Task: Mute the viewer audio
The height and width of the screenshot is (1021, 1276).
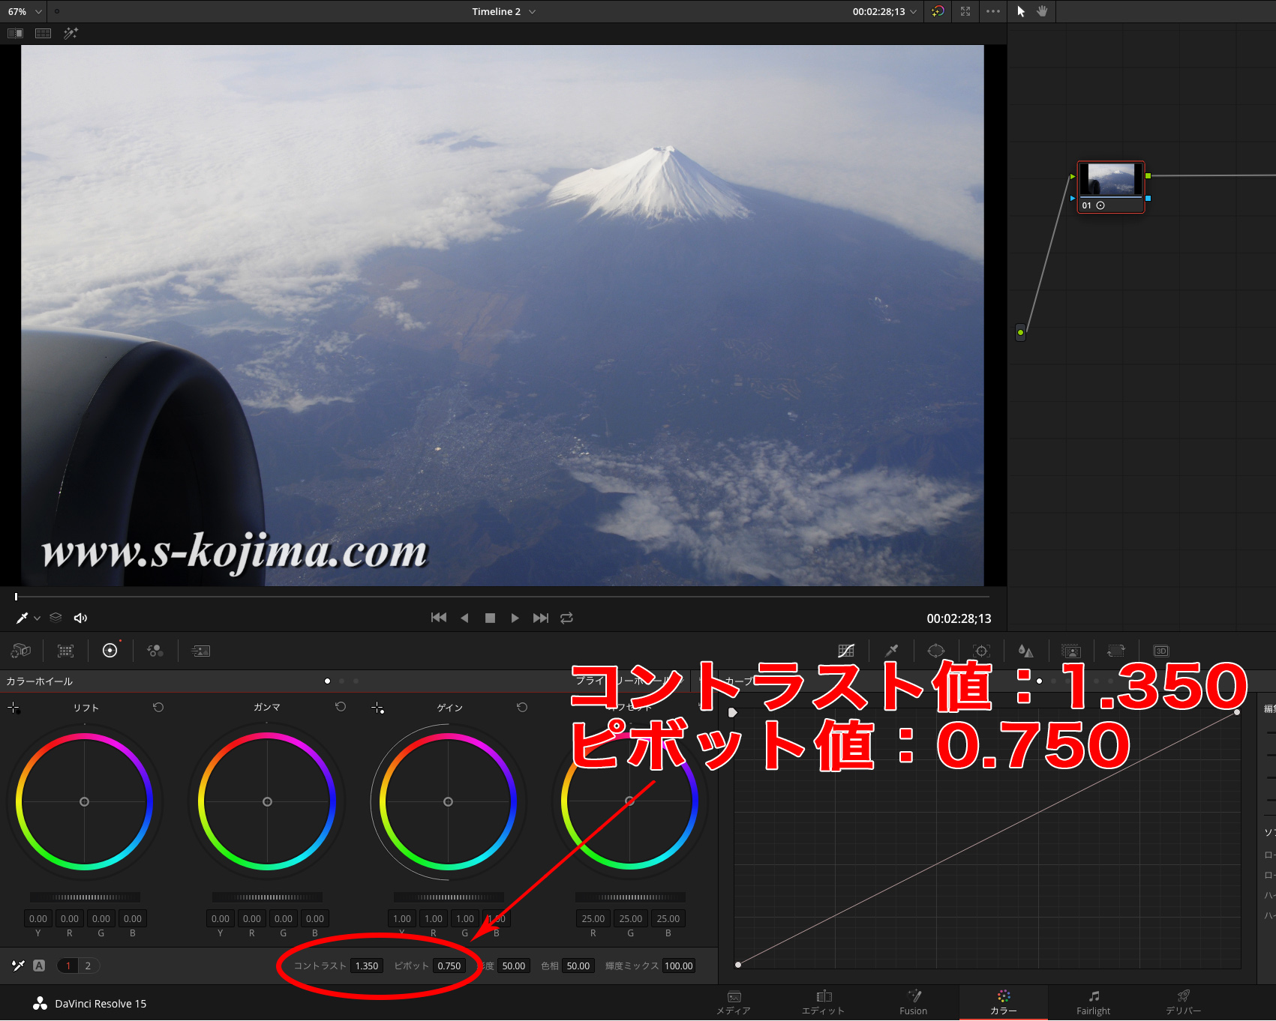Action: pyautogui.click(x=80, y=618)
